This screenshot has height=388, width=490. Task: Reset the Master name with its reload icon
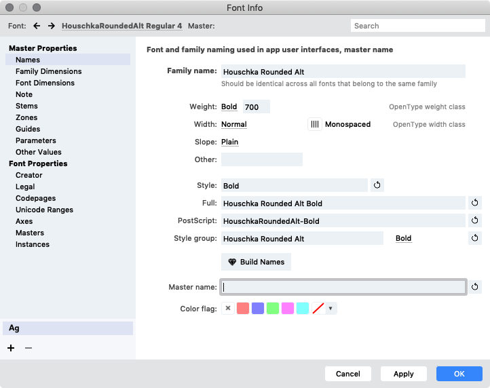point(474,287)
